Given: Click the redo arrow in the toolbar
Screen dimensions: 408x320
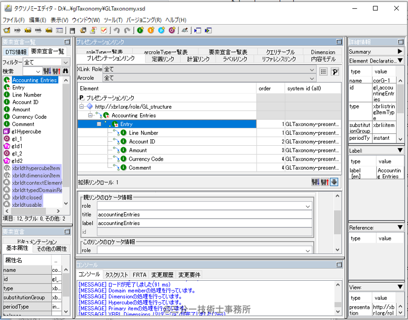Looking at the screenshot, I should [x=127, y=31].
